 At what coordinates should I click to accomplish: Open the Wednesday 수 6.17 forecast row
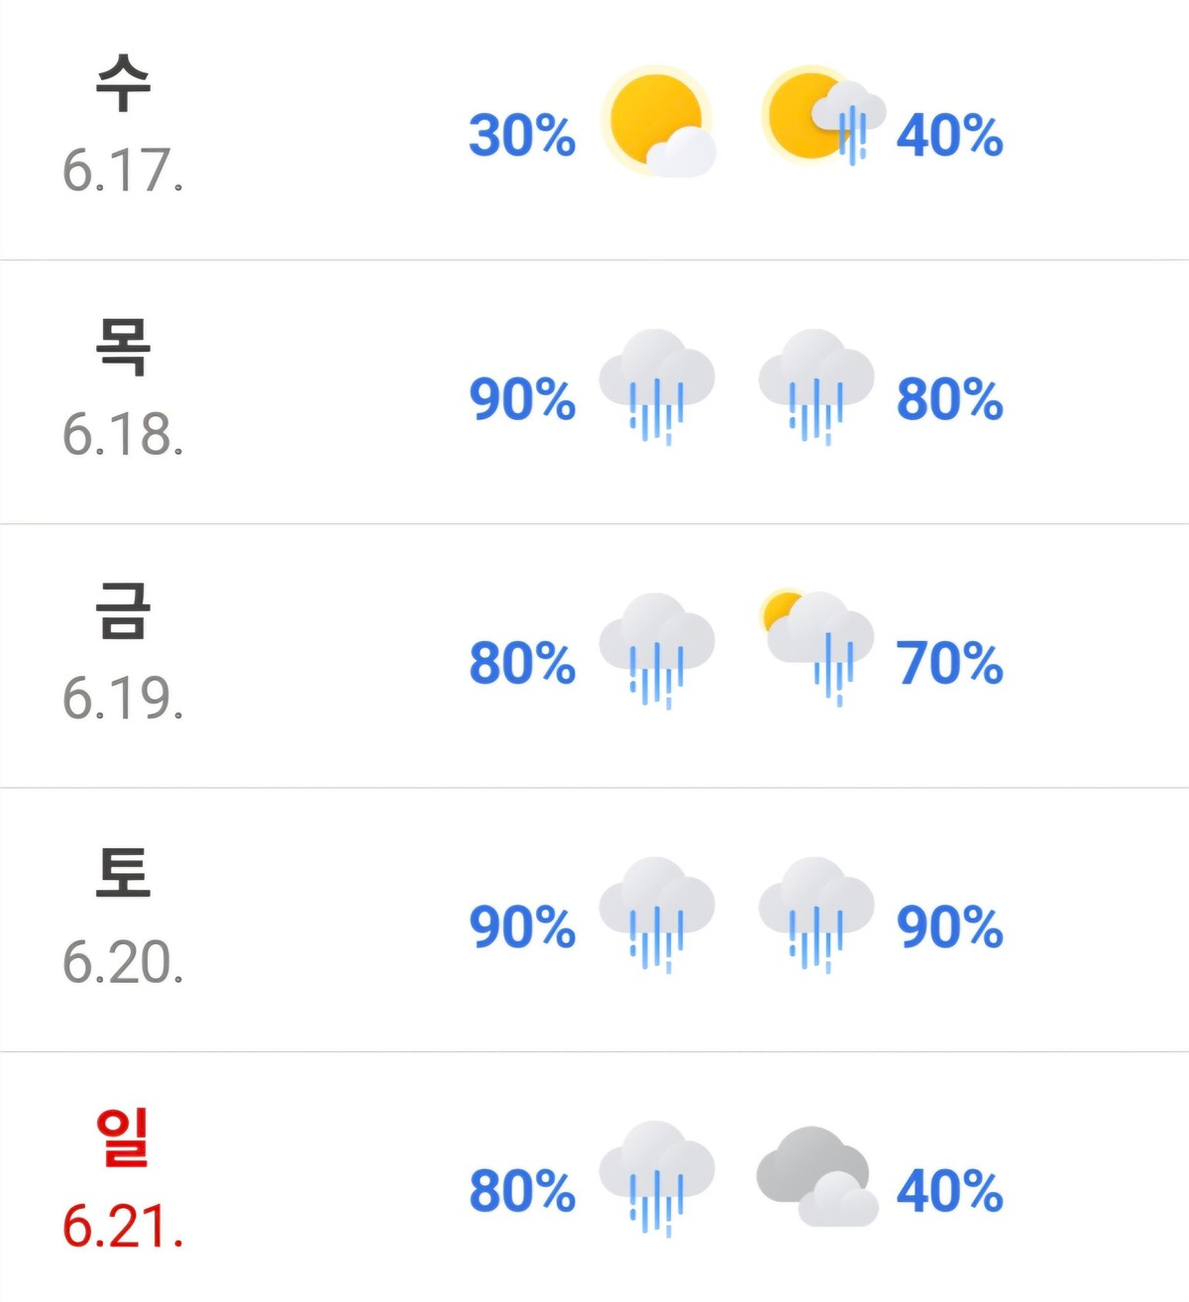[594, 129]
